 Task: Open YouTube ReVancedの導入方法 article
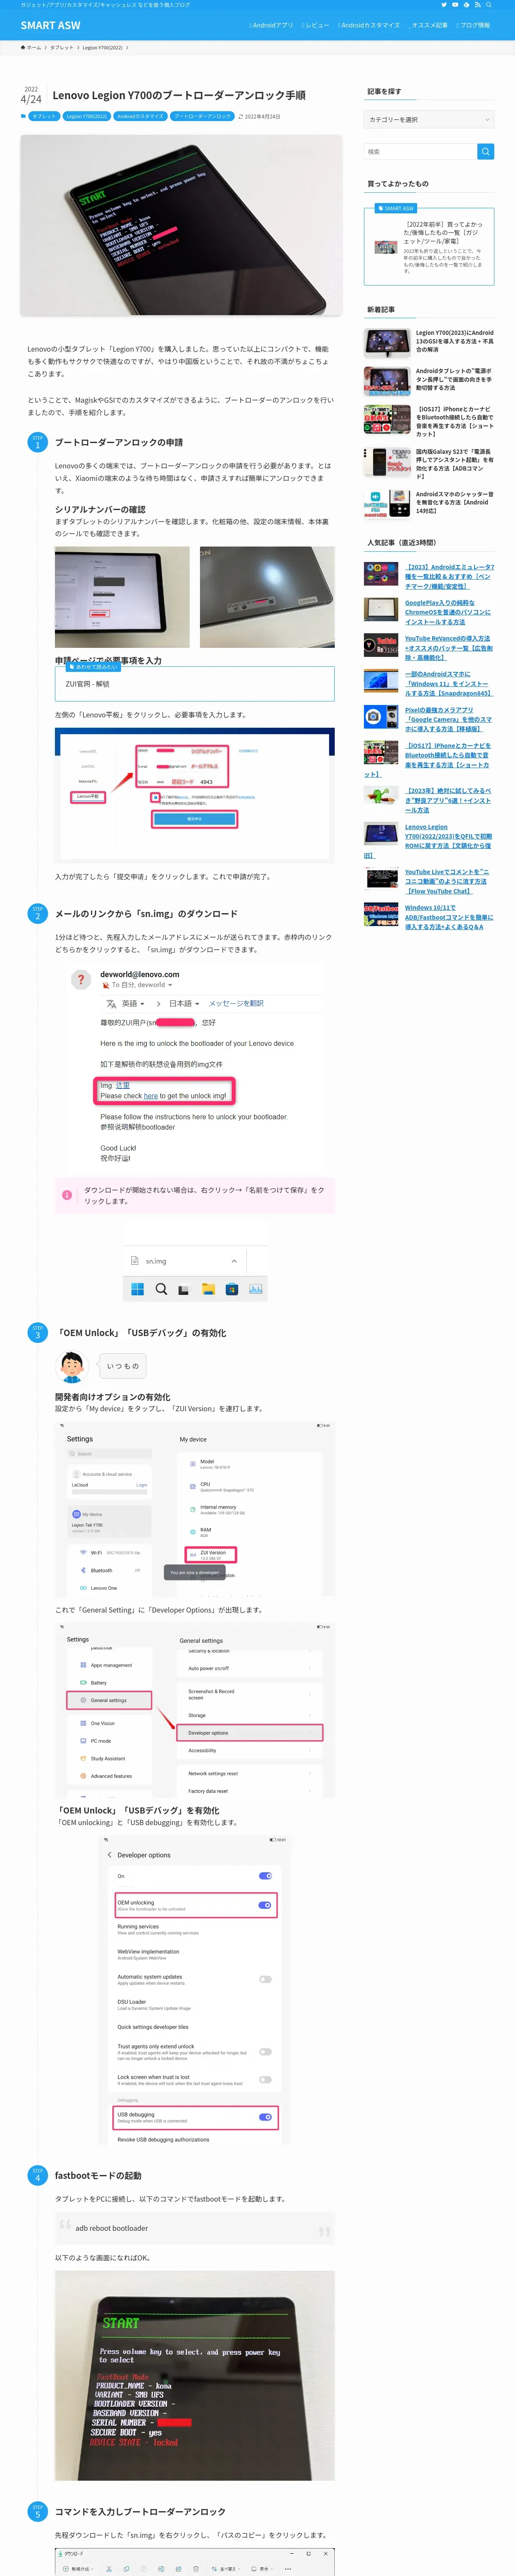[448, 648]
